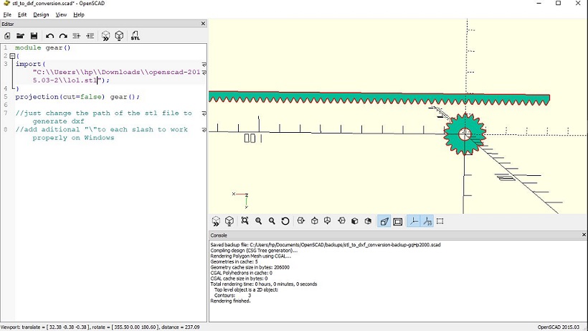Open the Edit menu
This screenshot has width=588, height=331.
click(x=22, y=14)
